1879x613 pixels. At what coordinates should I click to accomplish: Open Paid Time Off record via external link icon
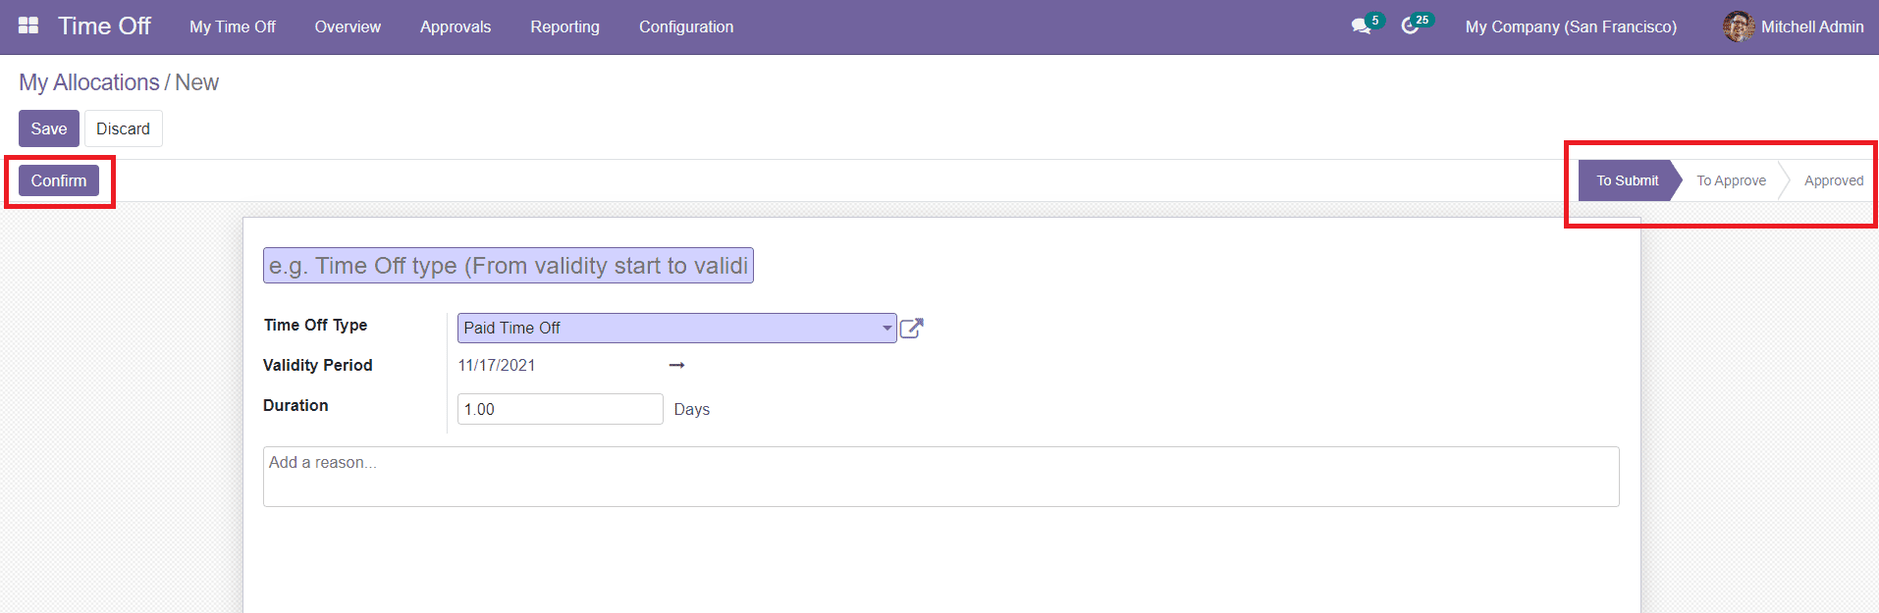(911, 329)
